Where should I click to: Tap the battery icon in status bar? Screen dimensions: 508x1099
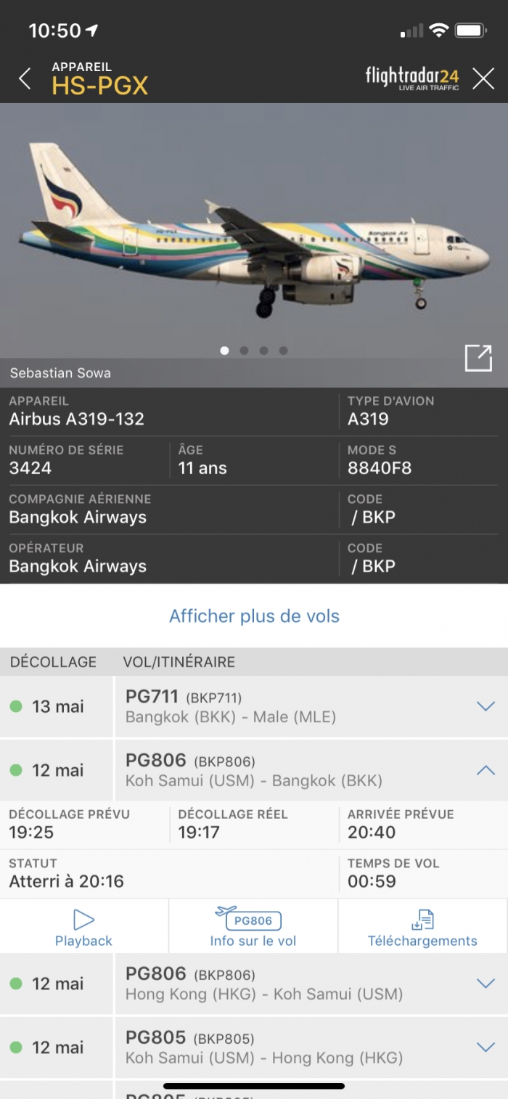471,30
